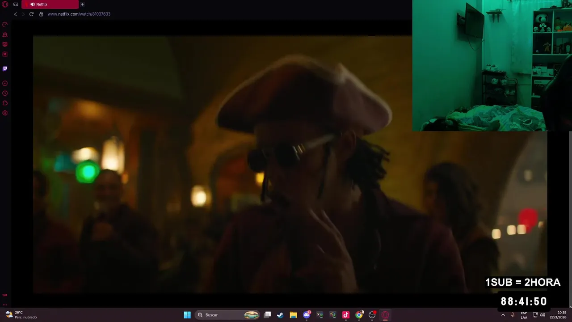This screenshot has height=322, width=572.
Task: Click the 88:41:50 countdown timer
Action: tap(524, 301)
